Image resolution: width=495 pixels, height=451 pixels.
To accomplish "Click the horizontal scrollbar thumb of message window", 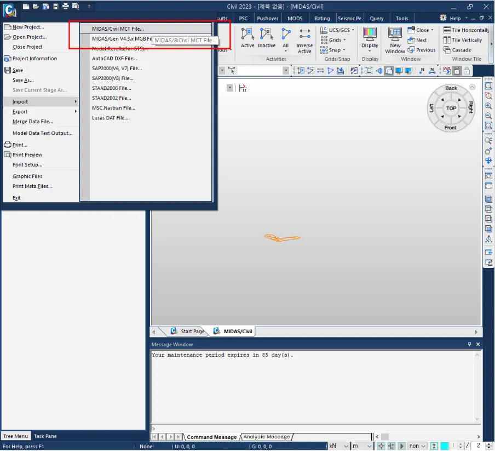I will (385, 437).
